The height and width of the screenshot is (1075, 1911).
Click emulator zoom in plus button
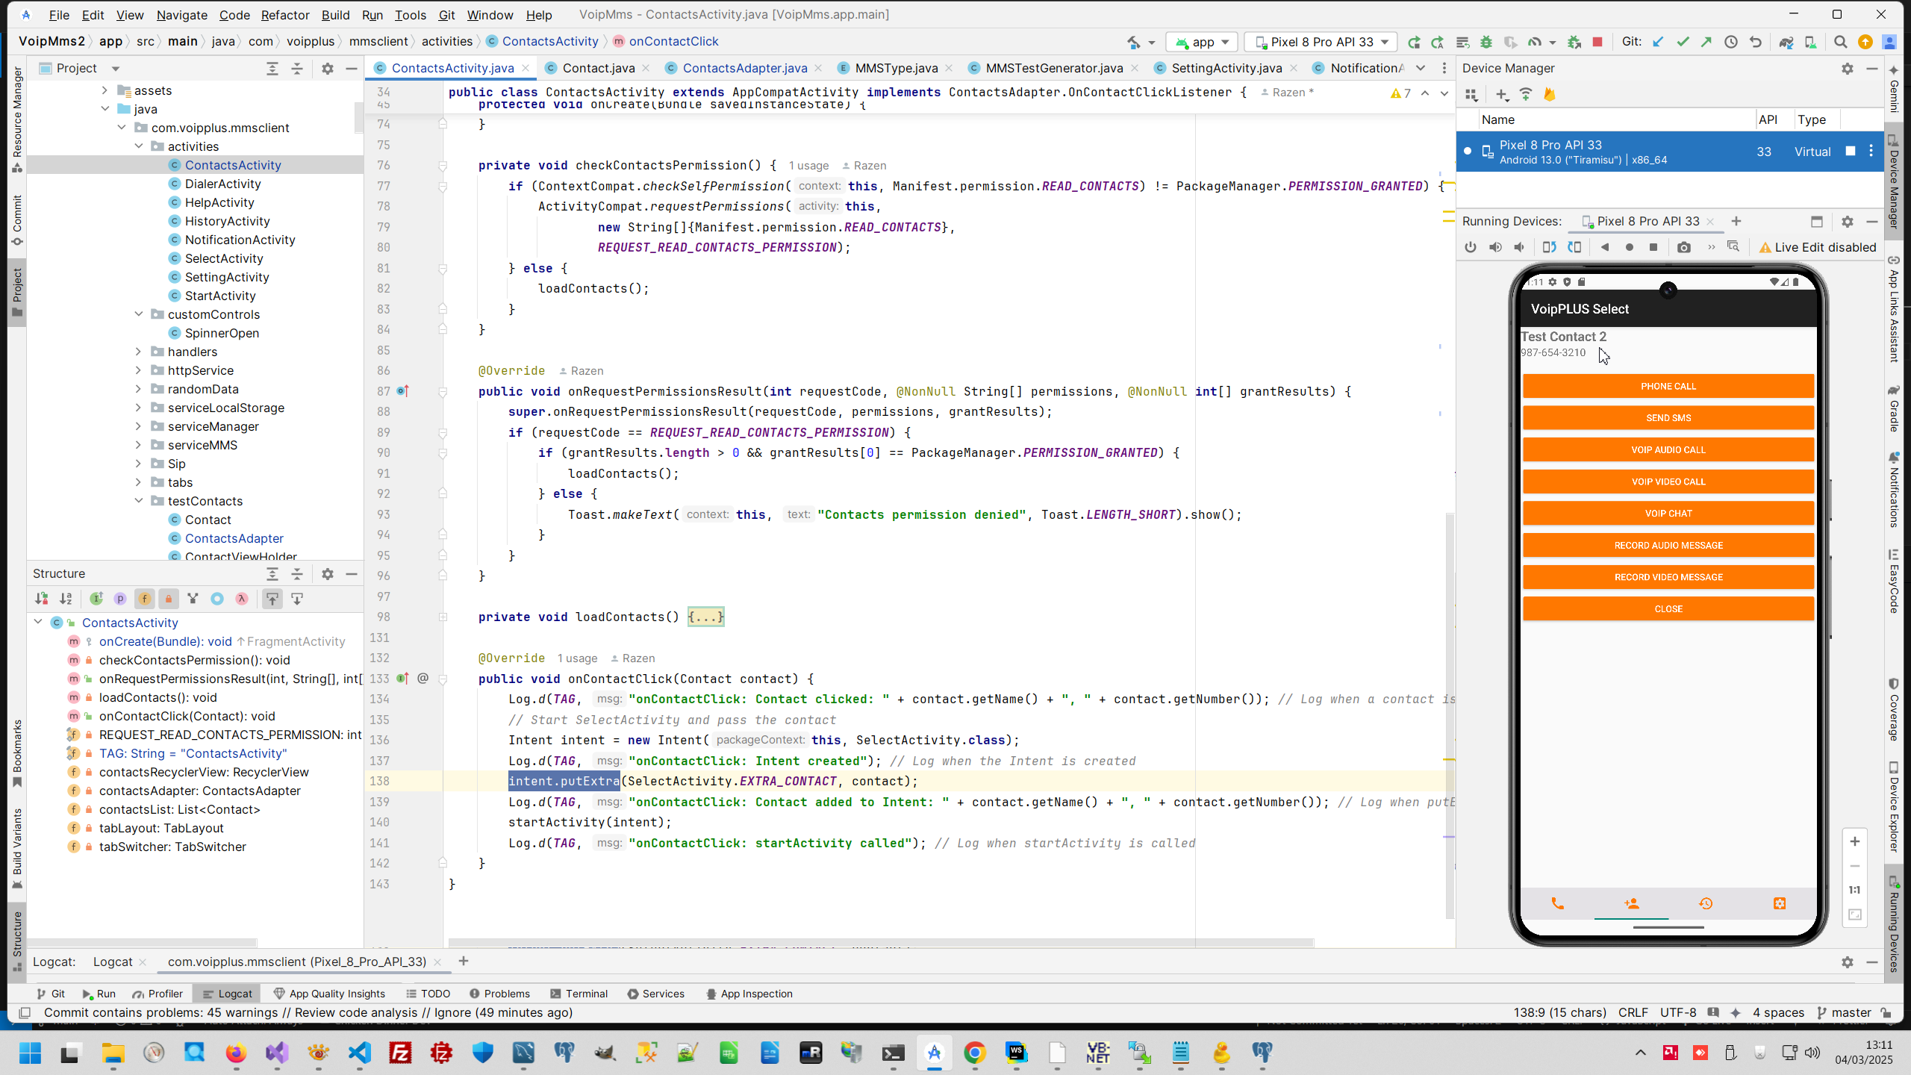pos(1854,841)
